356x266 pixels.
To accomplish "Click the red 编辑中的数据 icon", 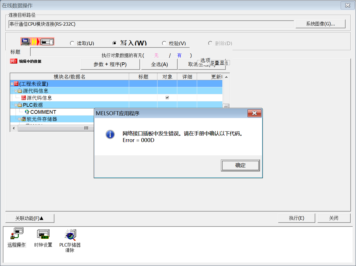I will tap(13, 61).
